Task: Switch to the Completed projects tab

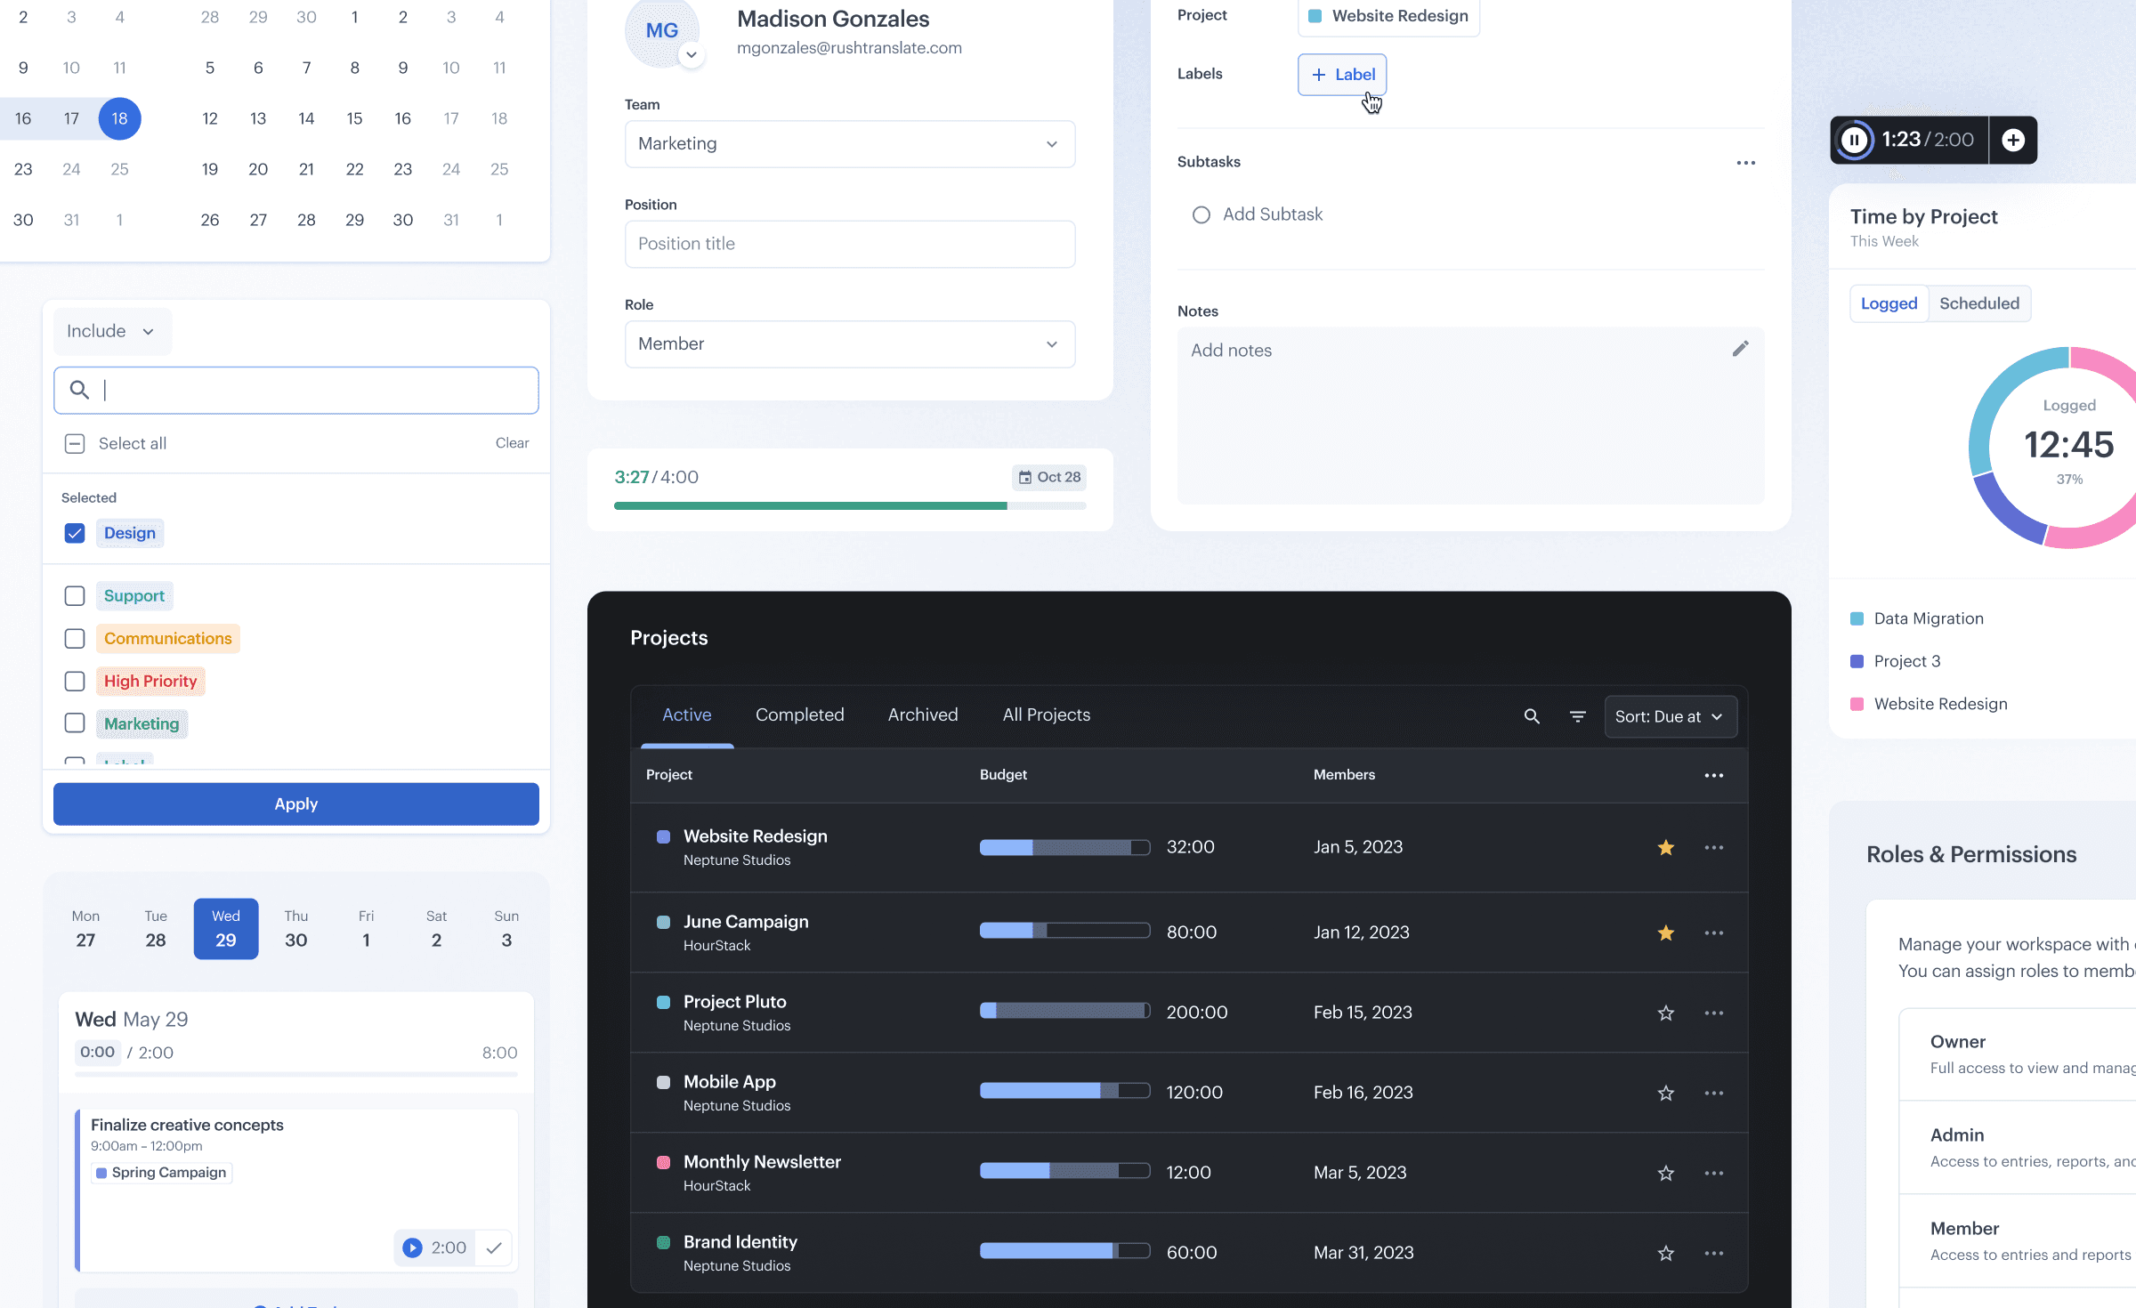Action: [x=799, y=715]
